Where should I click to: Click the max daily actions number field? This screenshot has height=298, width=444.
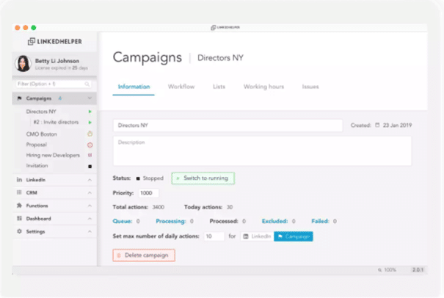[214, 236]
